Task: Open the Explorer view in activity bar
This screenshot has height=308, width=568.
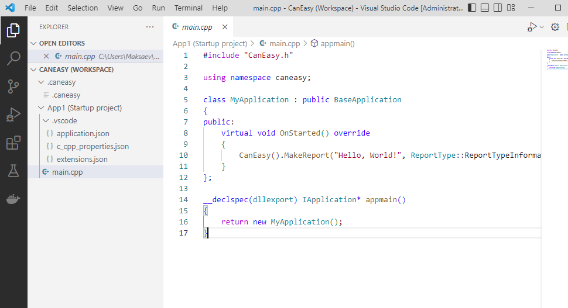Action: pos(13,30)
